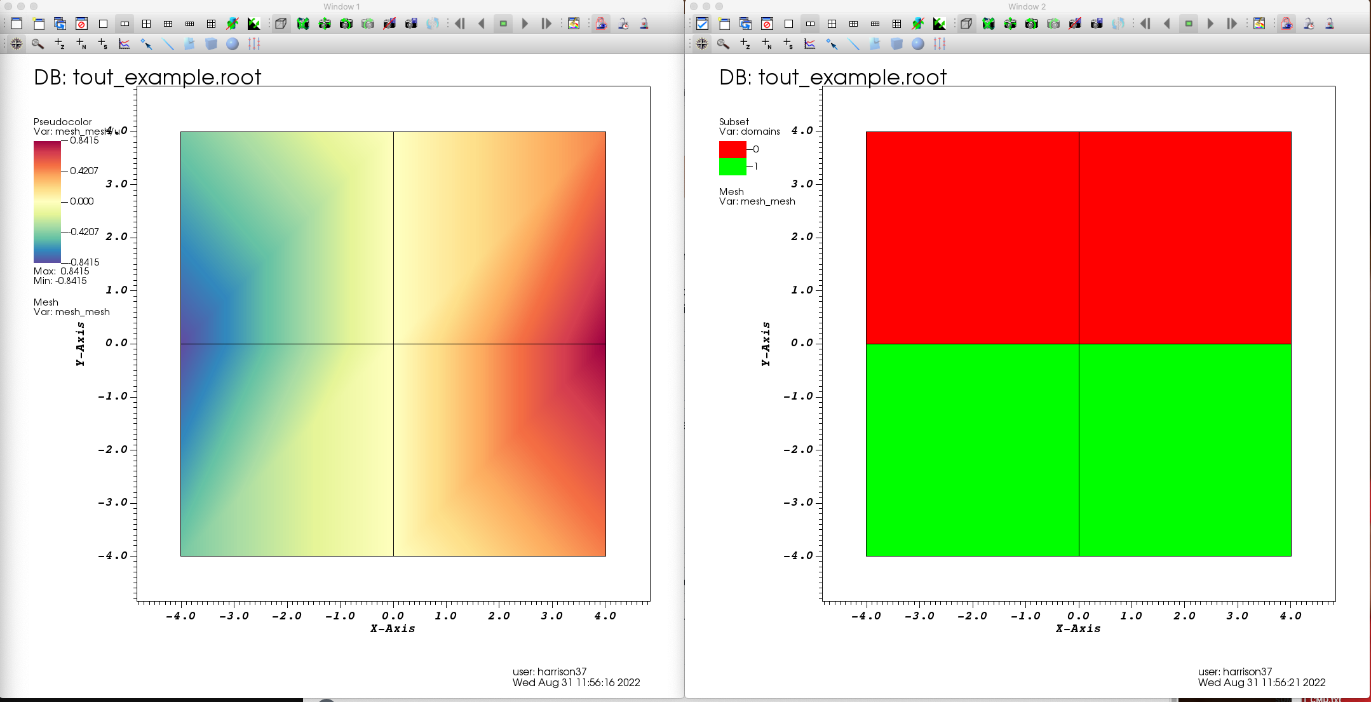
Task: Activate the Zoom magnifier mode
Action: 38,44
